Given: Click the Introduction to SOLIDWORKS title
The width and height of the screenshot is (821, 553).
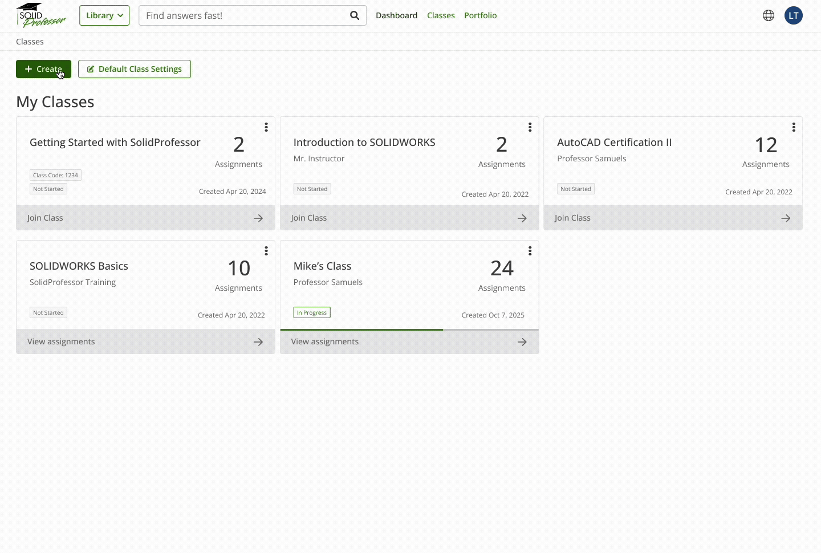Looking at the screenshot, I should [364, 143].
